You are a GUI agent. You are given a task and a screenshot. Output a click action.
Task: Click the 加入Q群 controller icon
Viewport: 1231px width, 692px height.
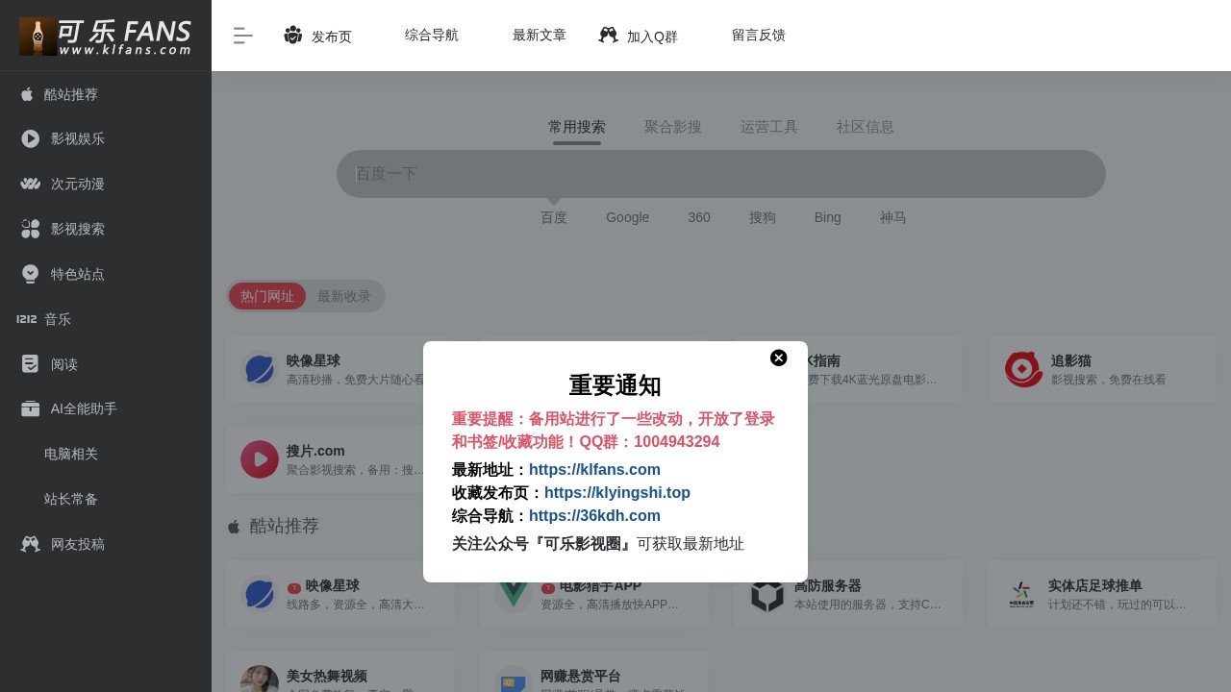click(608, 35)
